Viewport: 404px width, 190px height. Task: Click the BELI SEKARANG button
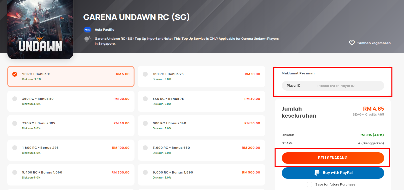pos(333,158)
